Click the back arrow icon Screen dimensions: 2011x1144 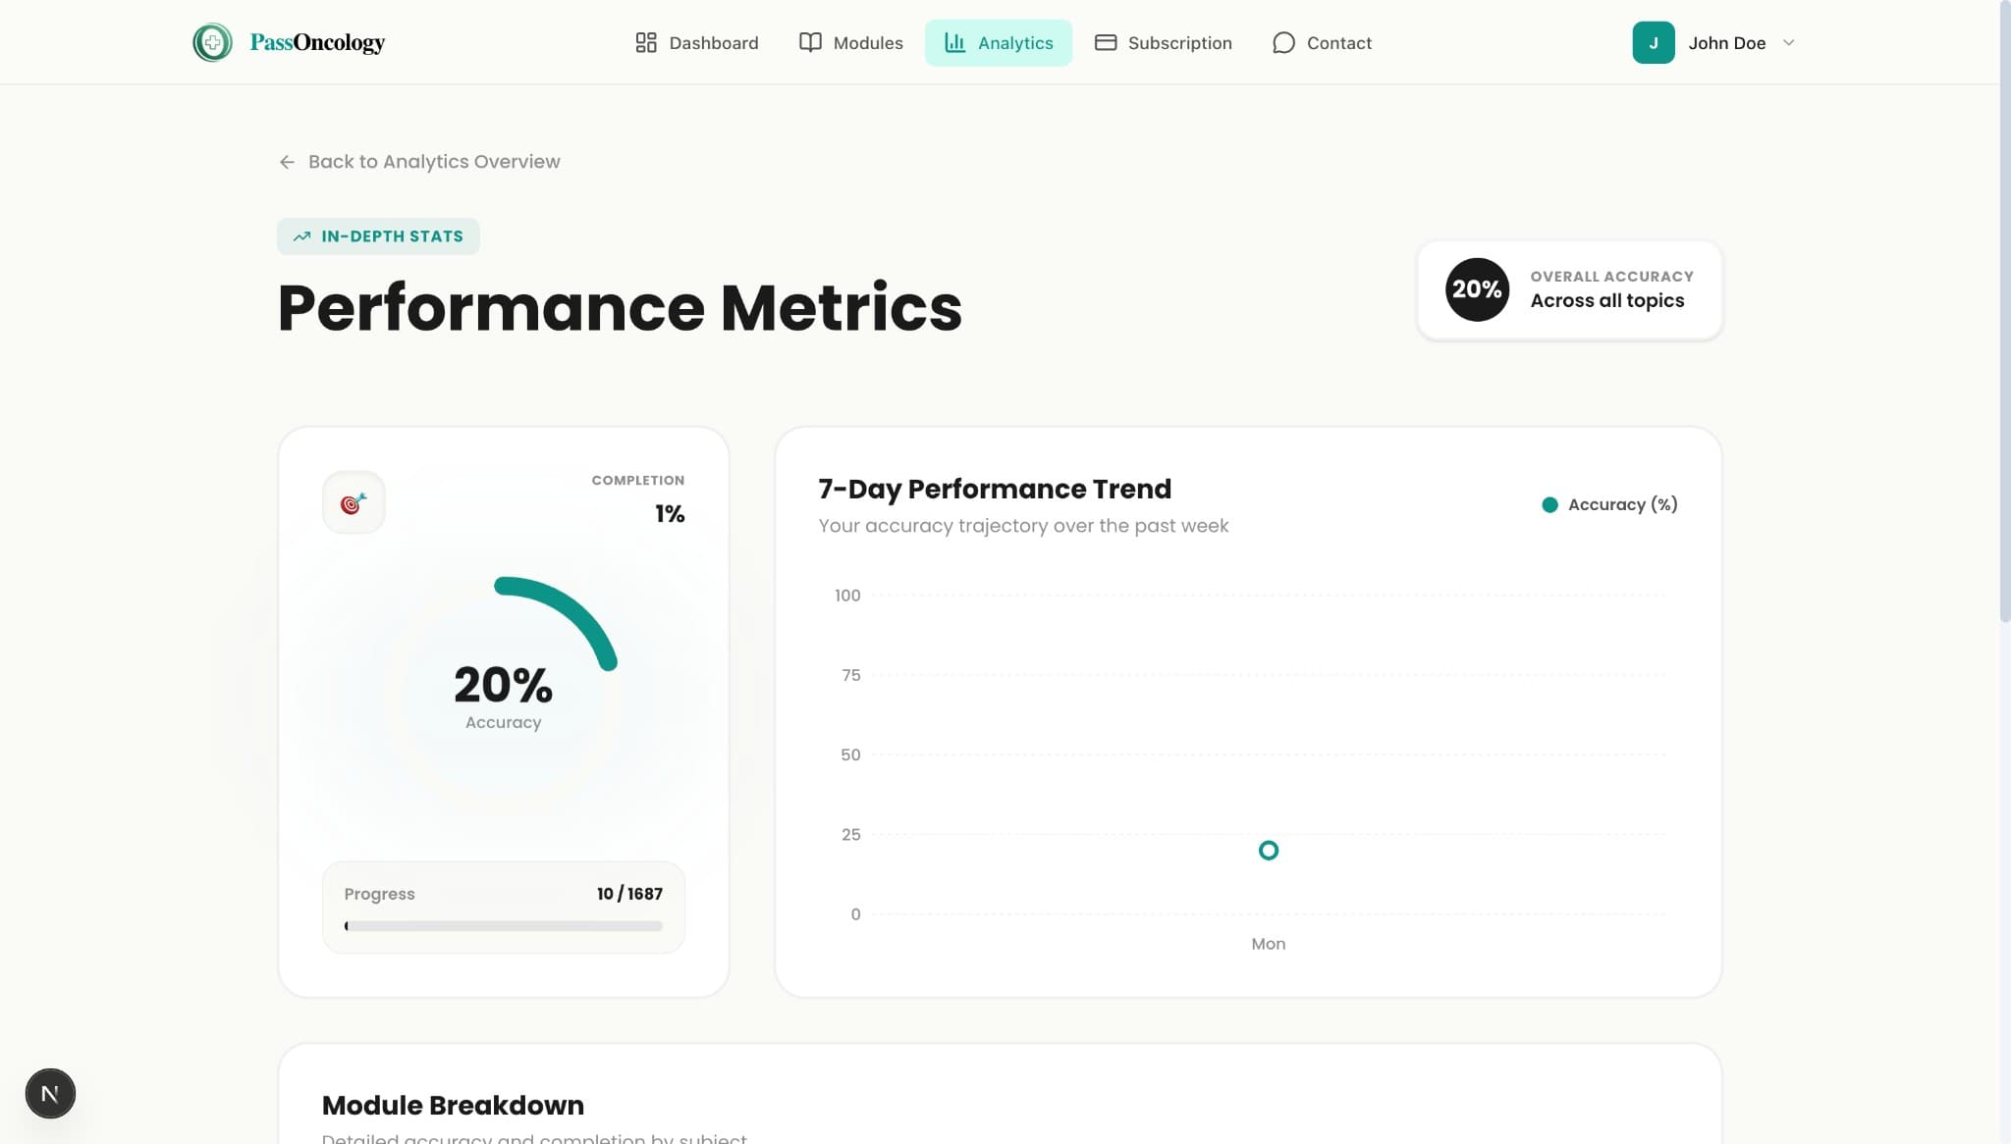[x=287, y=162]
